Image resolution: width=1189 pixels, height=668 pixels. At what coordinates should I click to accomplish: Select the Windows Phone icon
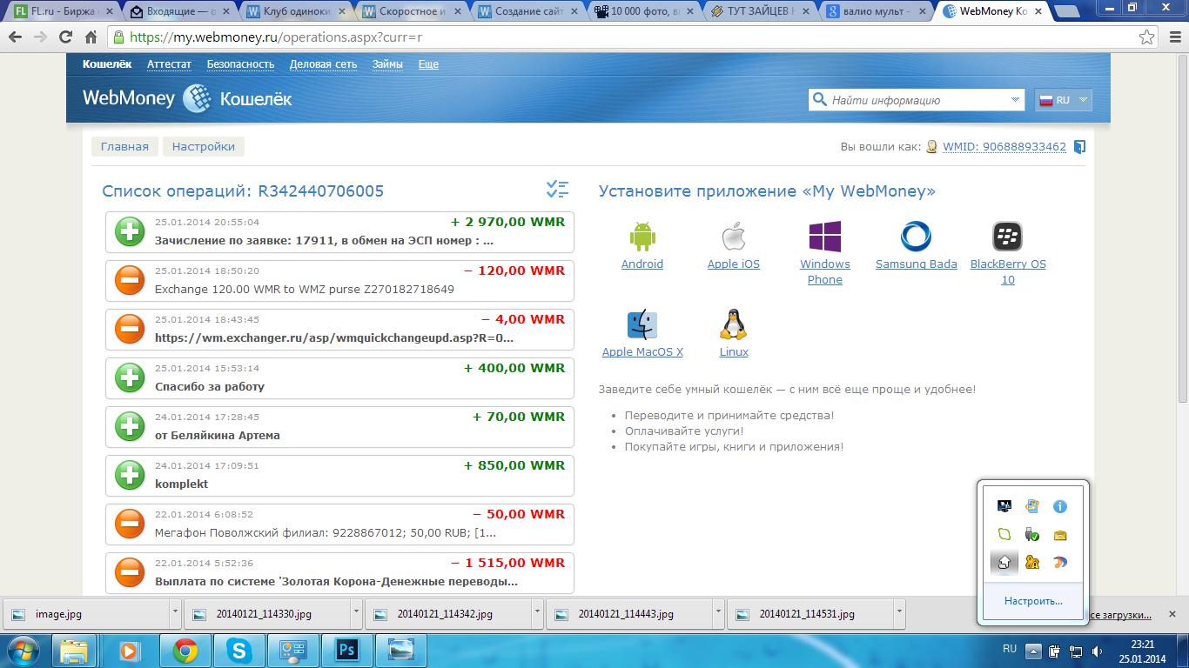(x=824, y=237)
